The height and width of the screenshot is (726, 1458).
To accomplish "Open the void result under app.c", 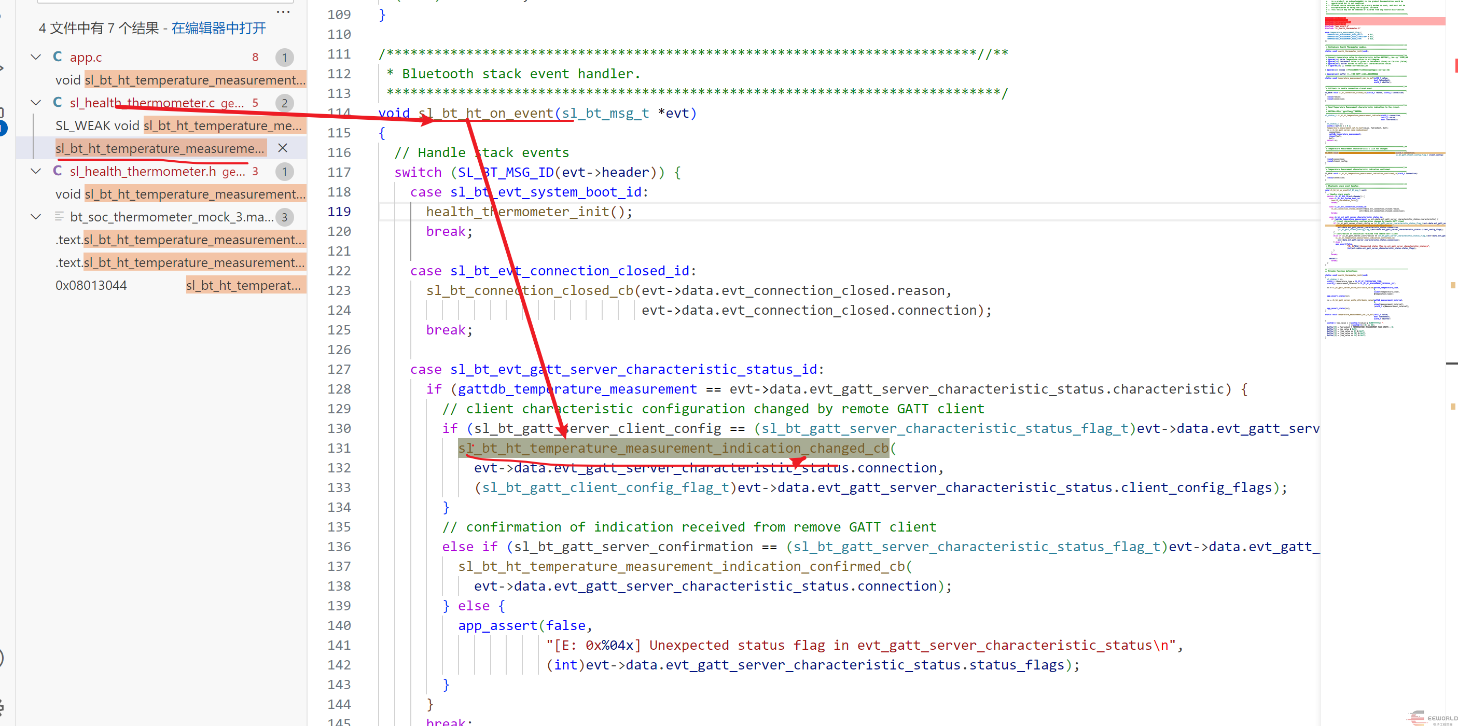I will pos(180,80).
